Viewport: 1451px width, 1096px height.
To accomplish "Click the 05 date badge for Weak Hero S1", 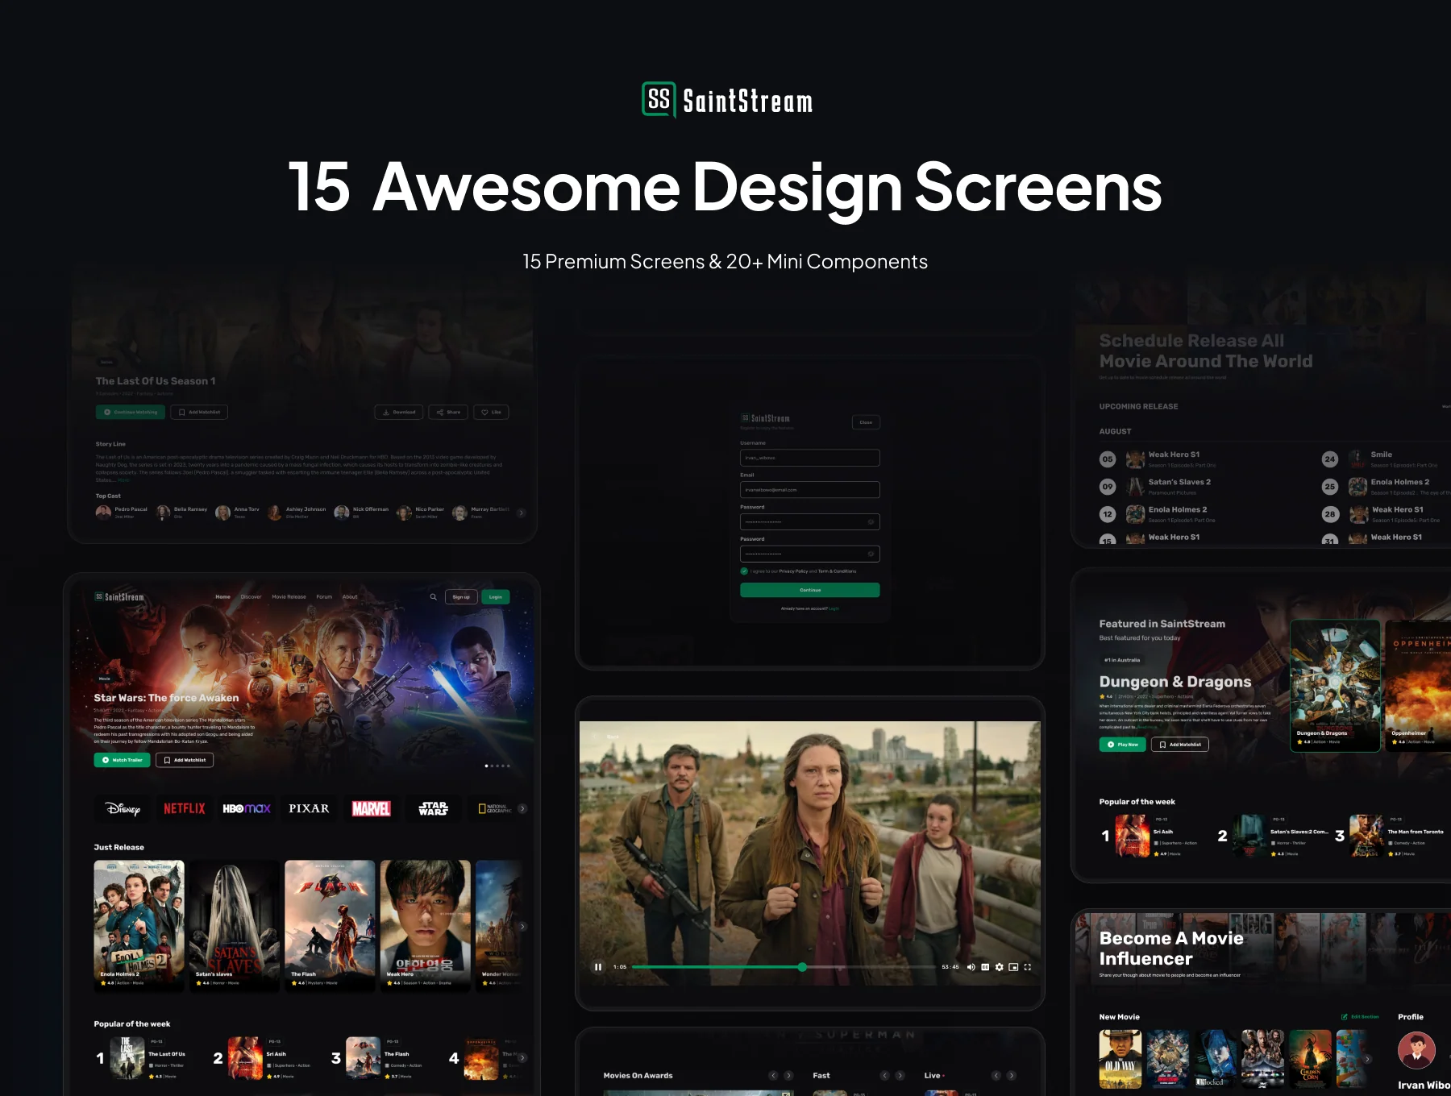I will [1108, 459].
